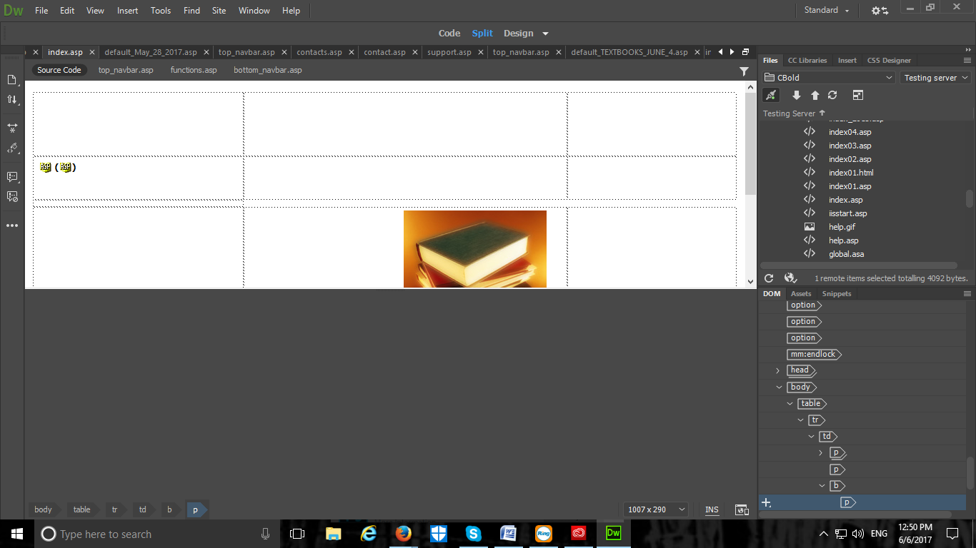Collapse the tr node in DOM panel
The image size is (976, 548).
pos(800,420)
